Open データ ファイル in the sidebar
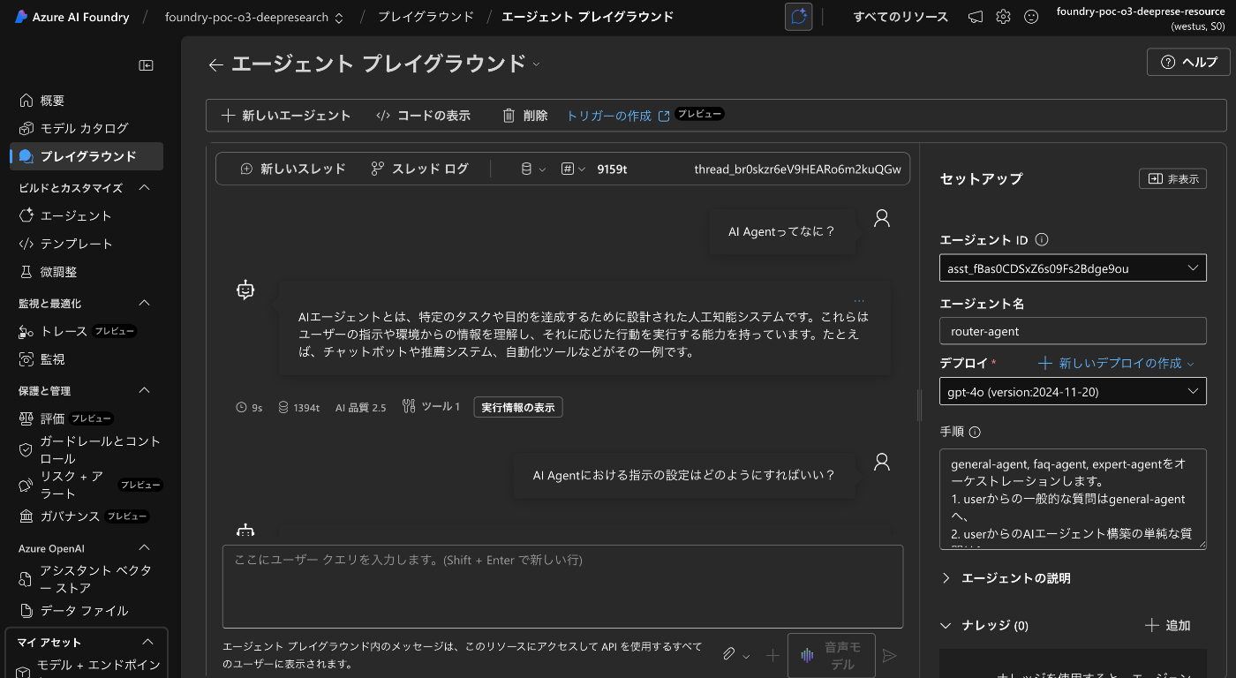Screen dimensions: 1236x678 coord(76,611)
